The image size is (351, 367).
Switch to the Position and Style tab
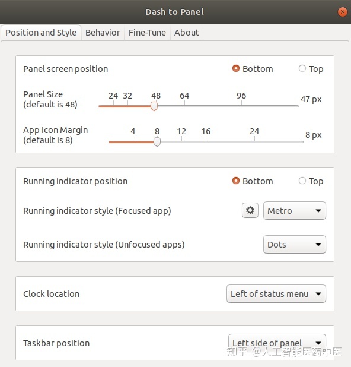(41, 33)
